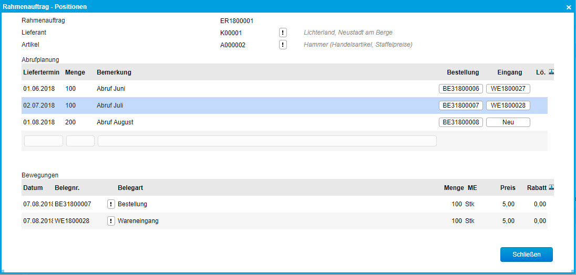Click Liefertermin column header
This screenshot has height=275, width=576.
[41, 72]
